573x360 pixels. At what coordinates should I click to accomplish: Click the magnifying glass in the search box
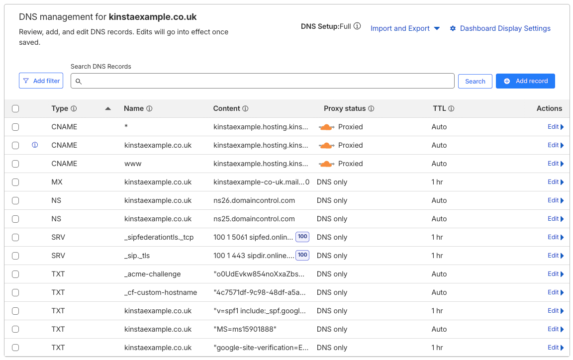(x=79, y=81)
